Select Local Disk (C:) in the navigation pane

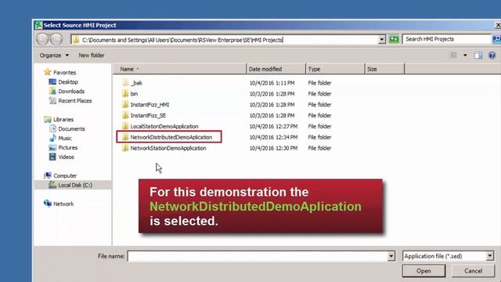70,185
